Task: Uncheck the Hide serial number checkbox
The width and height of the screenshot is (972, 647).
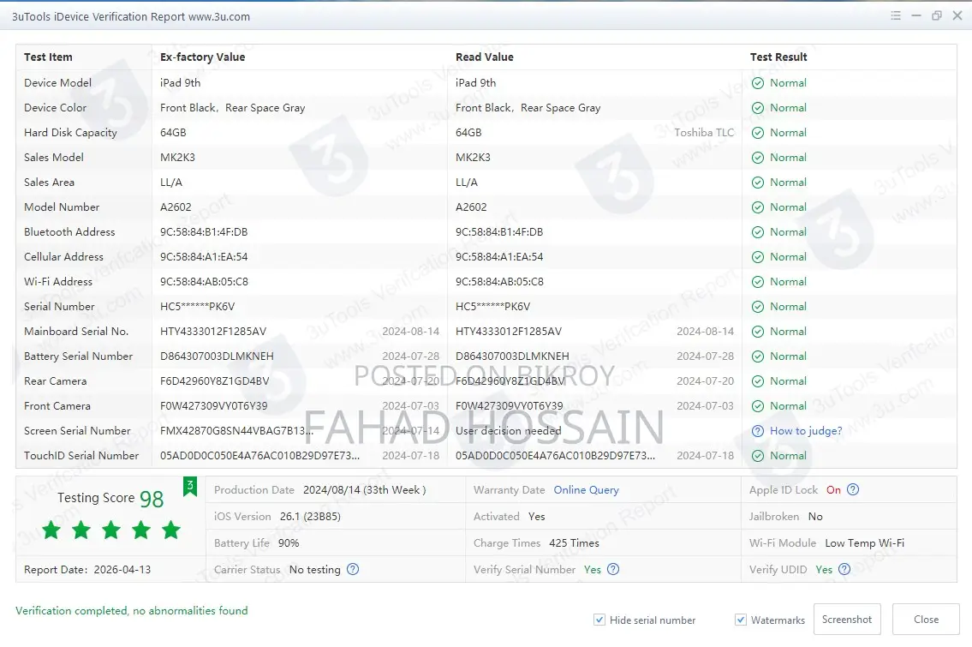Action: pyautogui.click(x=599, y=620)
